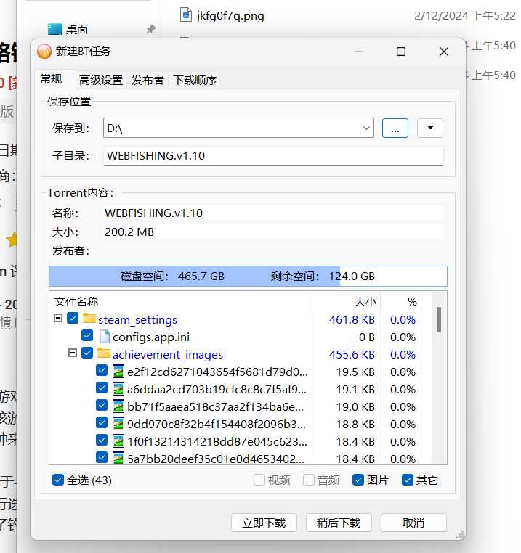Open the 保存到 path dropdown
The image size is (521, 553).
pyautogui.click(x=367, y=128)
